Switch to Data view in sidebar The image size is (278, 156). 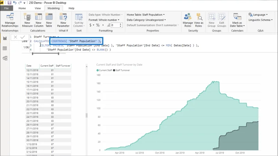point(5,48)
